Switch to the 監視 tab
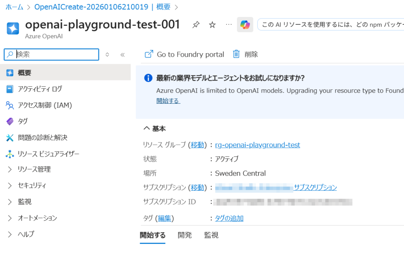404x254 pixels. click(x=211, y=235)
